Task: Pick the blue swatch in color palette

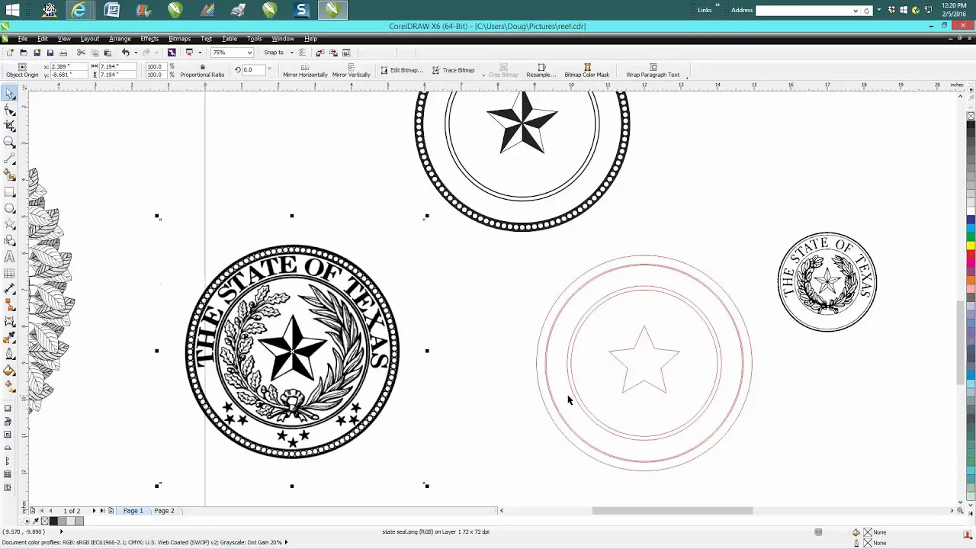Action: tap(971, 220)
